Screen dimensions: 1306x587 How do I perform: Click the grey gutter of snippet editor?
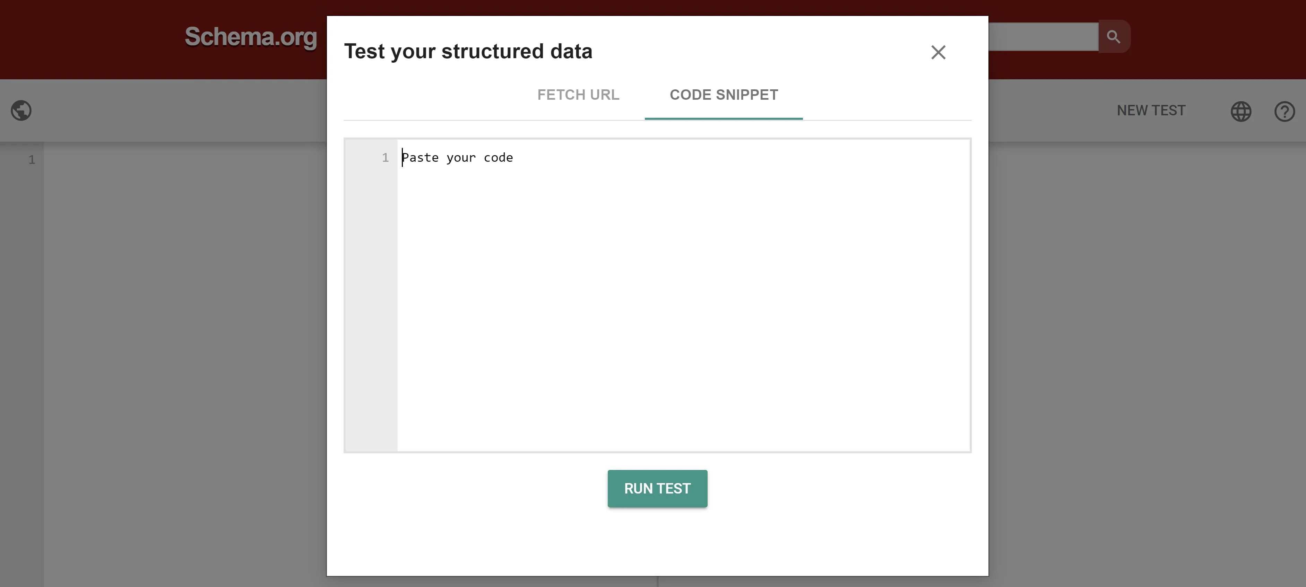coord(370,304)
